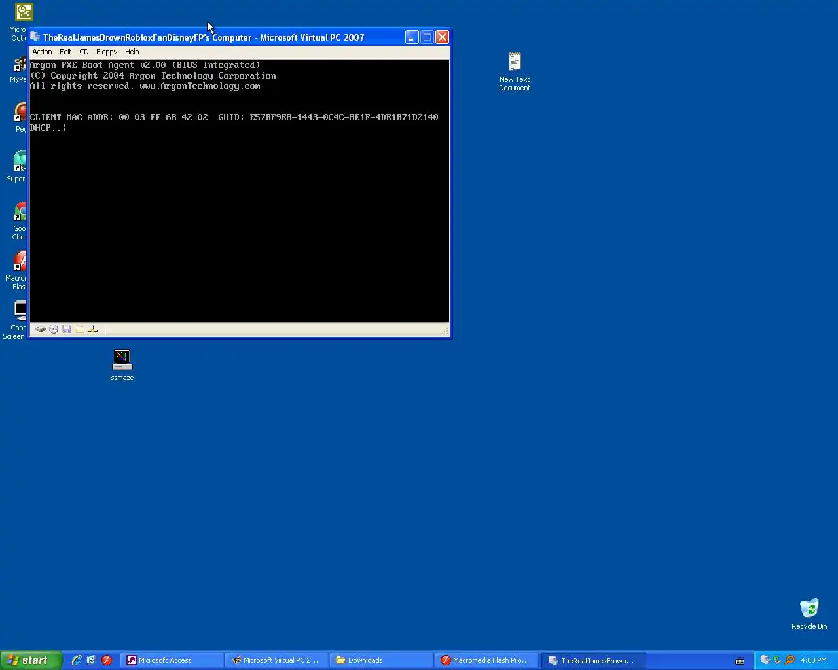Click the resize grip of Virtual PC window
Viewport: 838px width, 670px height.
[446, 332]
